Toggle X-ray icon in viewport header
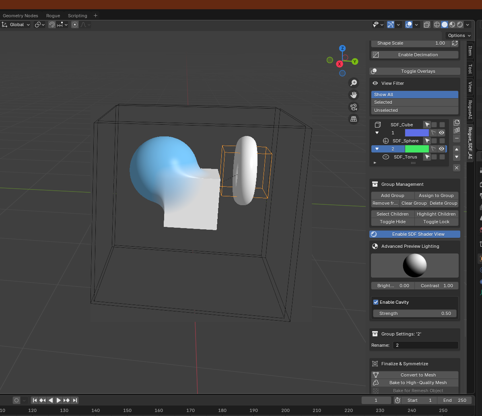The height and width of the screenshot is (416, 482). pyautogui.click(x=427, y=25)
